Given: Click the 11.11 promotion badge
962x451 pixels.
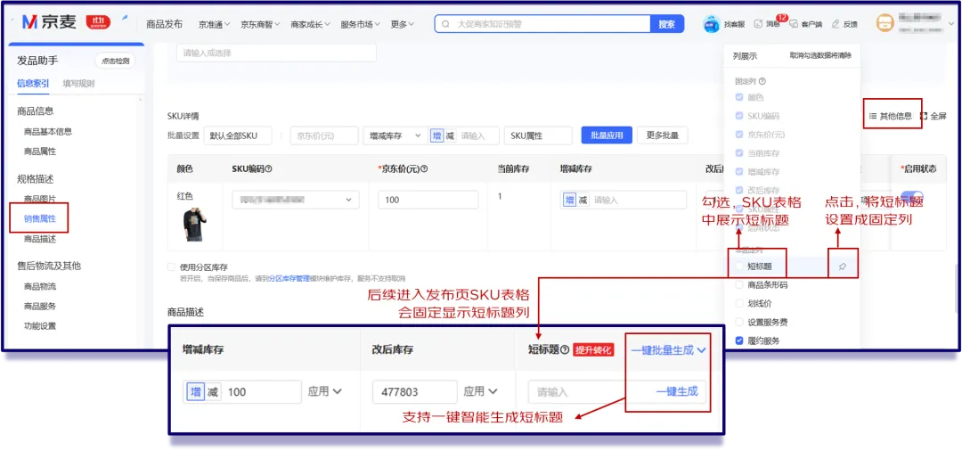Looking at the screenshot, I should pyautogui.click(x=98, y=22).
